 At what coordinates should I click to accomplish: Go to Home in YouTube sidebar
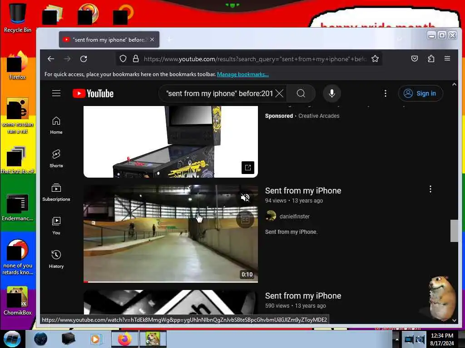point(56,126)
